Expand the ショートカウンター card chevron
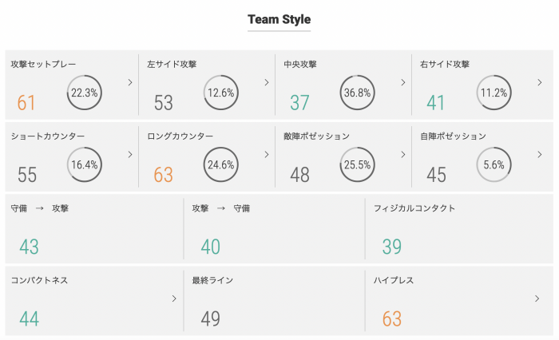The height and width of the screenshot is (340, 559). pos(130,154)
